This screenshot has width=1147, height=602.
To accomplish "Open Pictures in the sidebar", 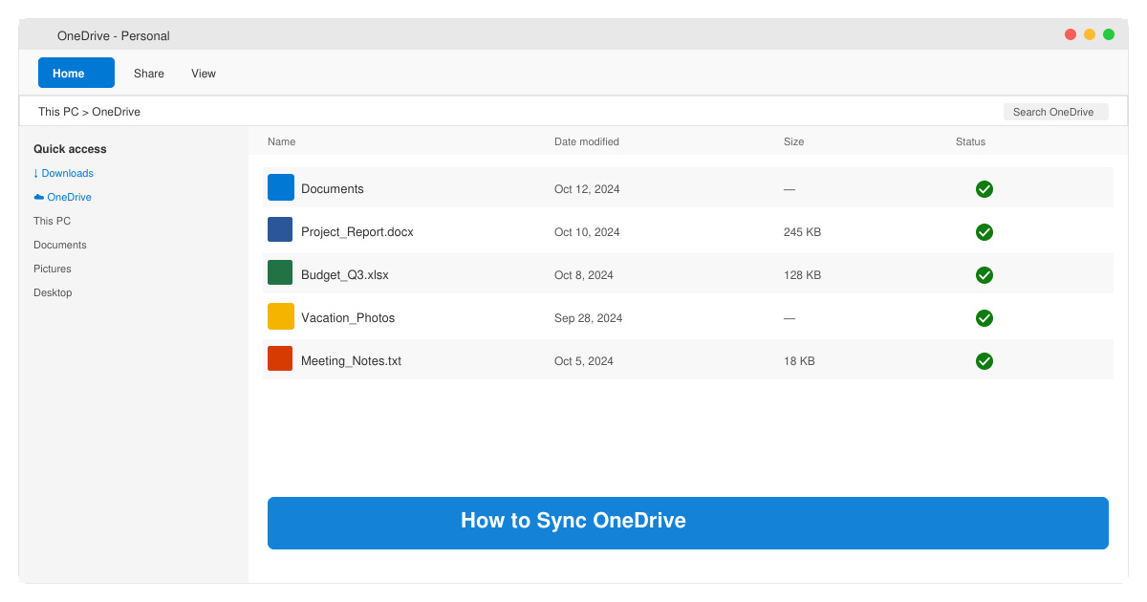I will [53, 269].
